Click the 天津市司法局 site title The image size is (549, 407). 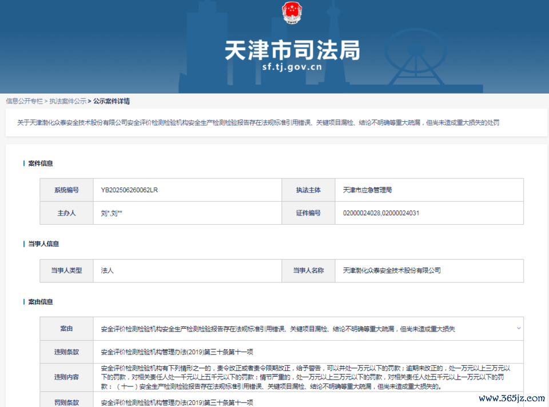point(292,50)
